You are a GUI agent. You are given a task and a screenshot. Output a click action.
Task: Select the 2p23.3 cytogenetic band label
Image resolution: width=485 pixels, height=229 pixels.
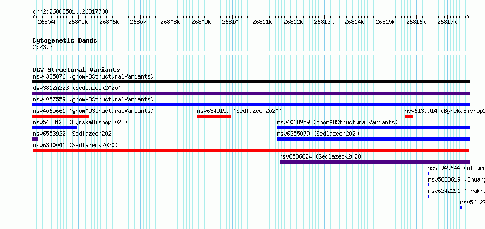(43, 47)
